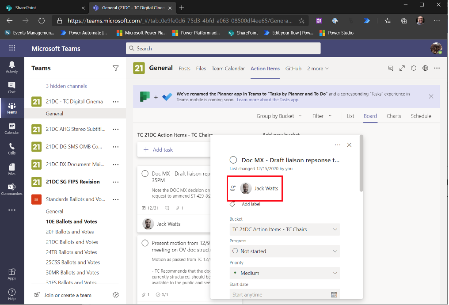The width and height of the screenshot is (449, 305).
Task: Mark Doc MX task complete in details pane
Action: tap(233, 160)
